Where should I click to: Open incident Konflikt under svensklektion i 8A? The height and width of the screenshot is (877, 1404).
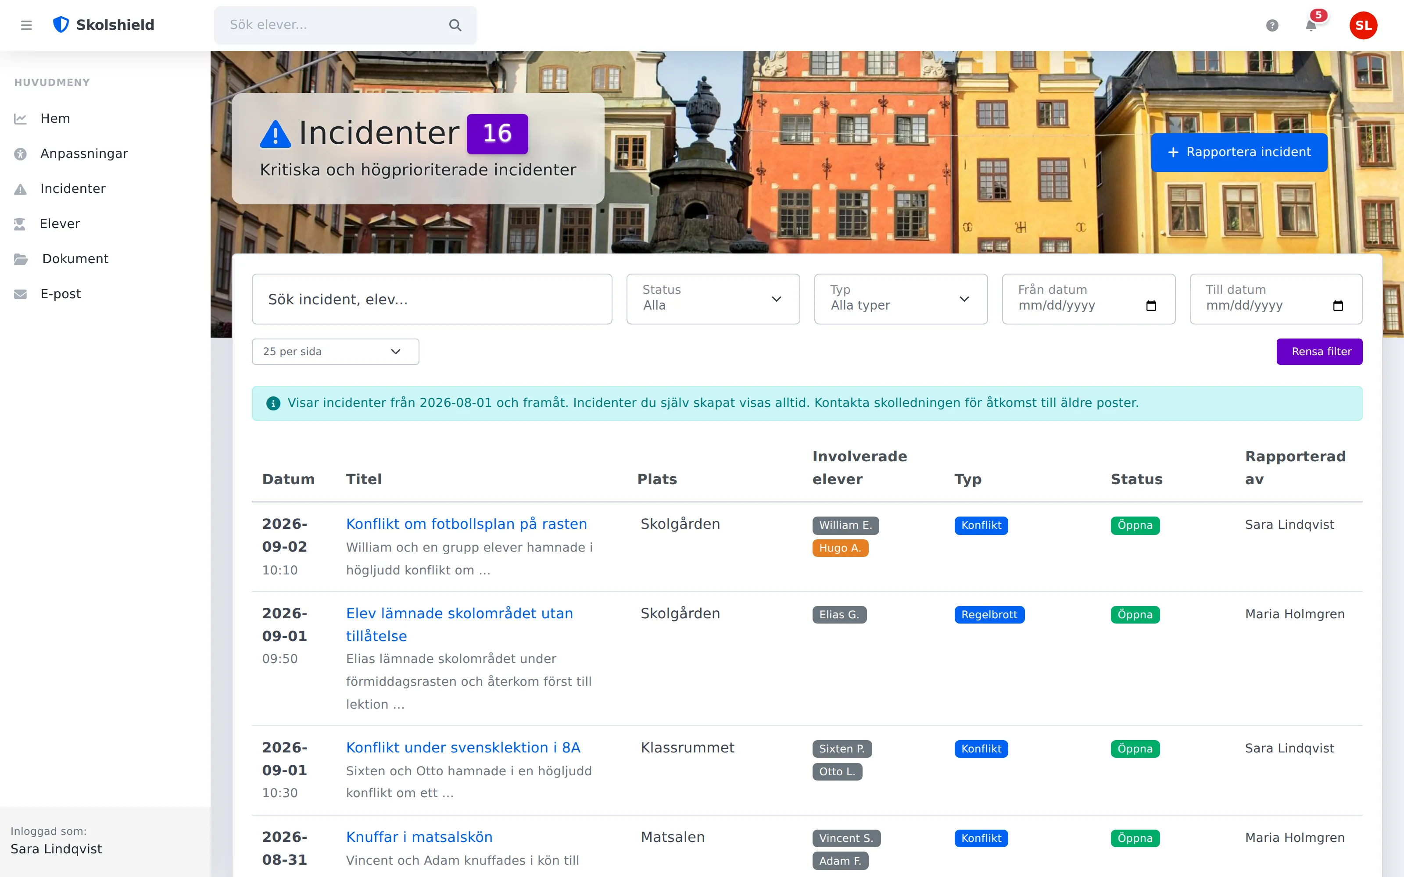[x=463, y=748]
